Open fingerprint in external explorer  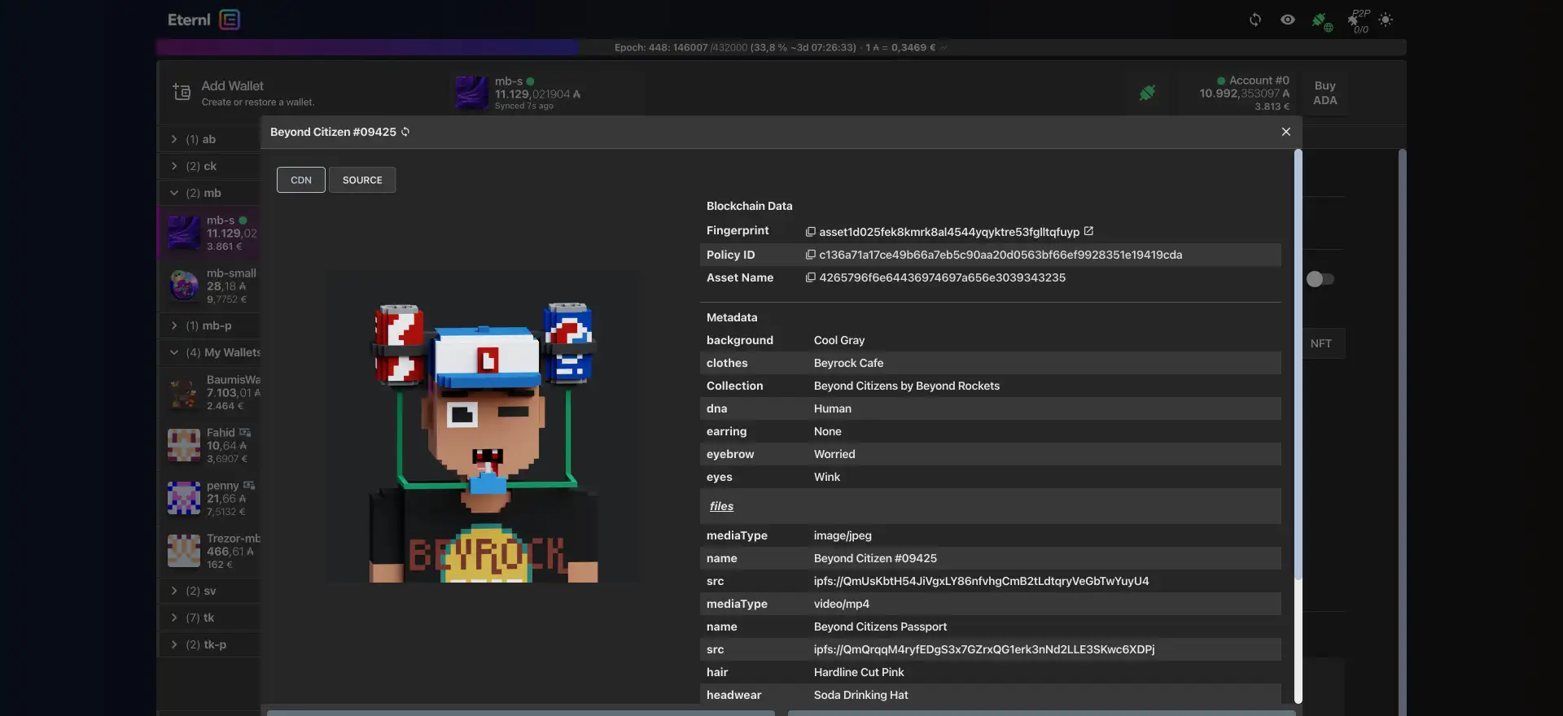point(1088,231)
